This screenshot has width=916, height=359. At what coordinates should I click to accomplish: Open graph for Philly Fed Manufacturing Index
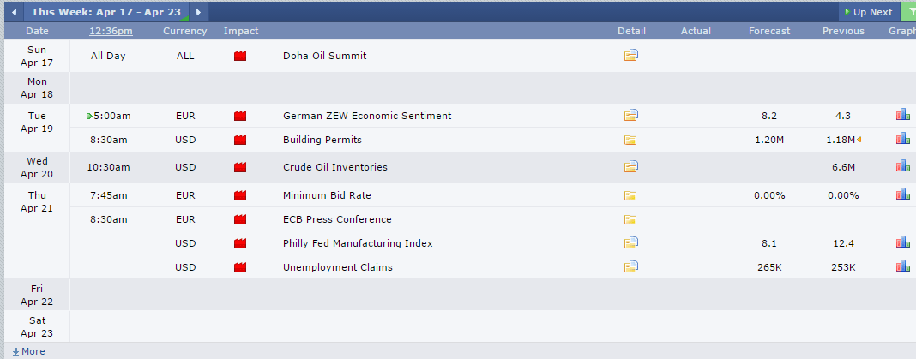point(902,242)
